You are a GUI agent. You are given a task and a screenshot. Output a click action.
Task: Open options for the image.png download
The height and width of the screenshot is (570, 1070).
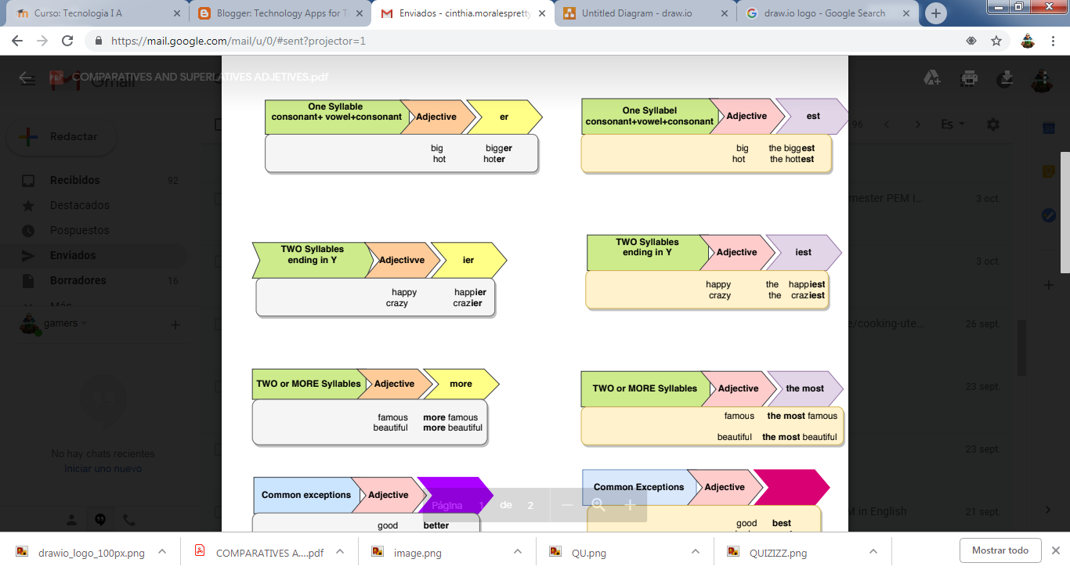click(x=518, y=552)
